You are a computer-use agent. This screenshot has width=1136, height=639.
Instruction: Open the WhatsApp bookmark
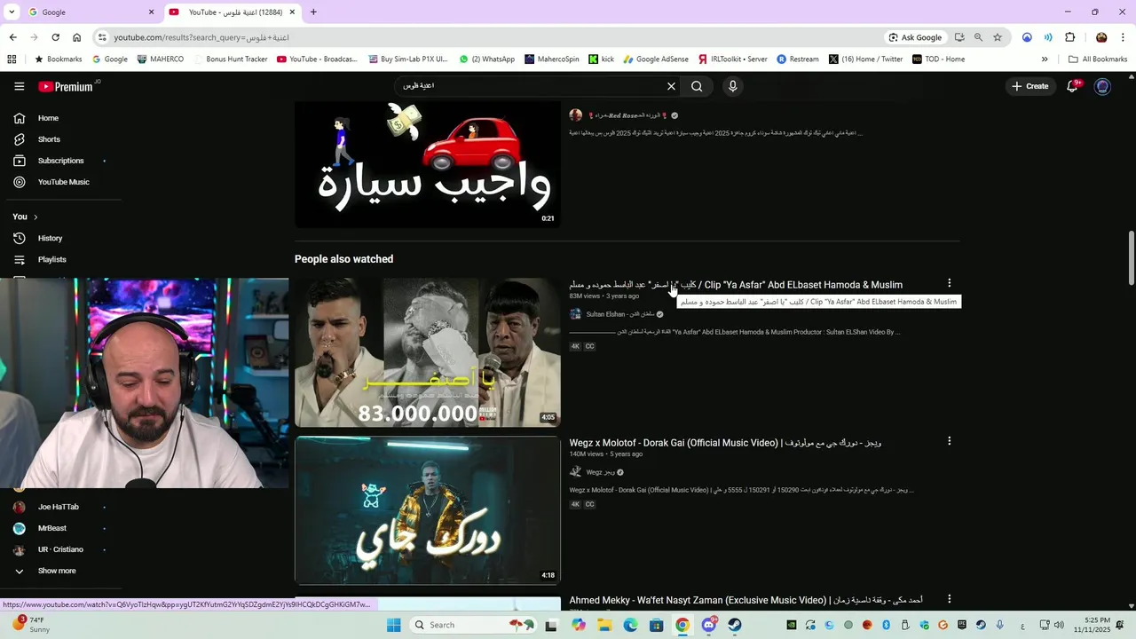pos(486,59)
